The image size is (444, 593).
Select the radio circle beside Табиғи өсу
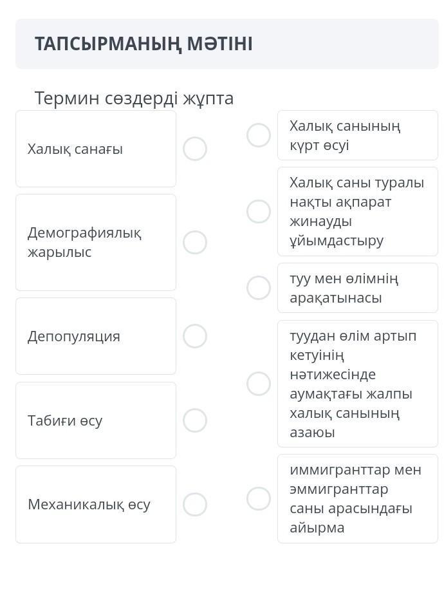tap(194, 420)
